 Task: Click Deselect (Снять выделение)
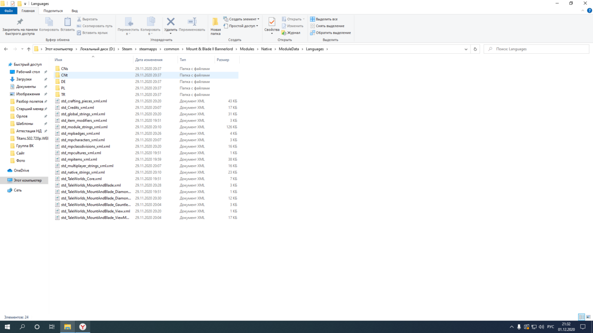coord(327,26)
